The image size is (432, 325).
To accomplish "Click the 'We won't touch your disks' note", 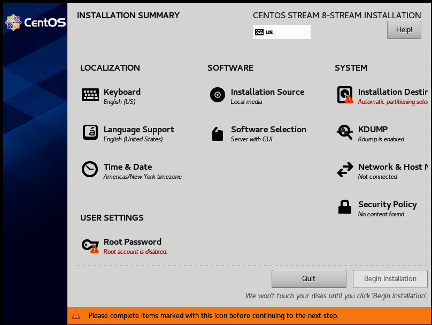I will [336, 296].
